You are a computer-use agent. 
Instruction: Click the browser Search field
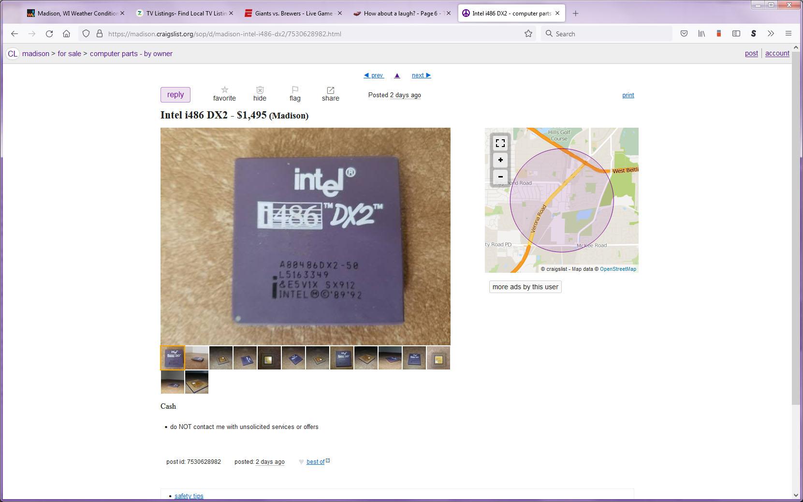pyautogui.click(x=607, y=34)
